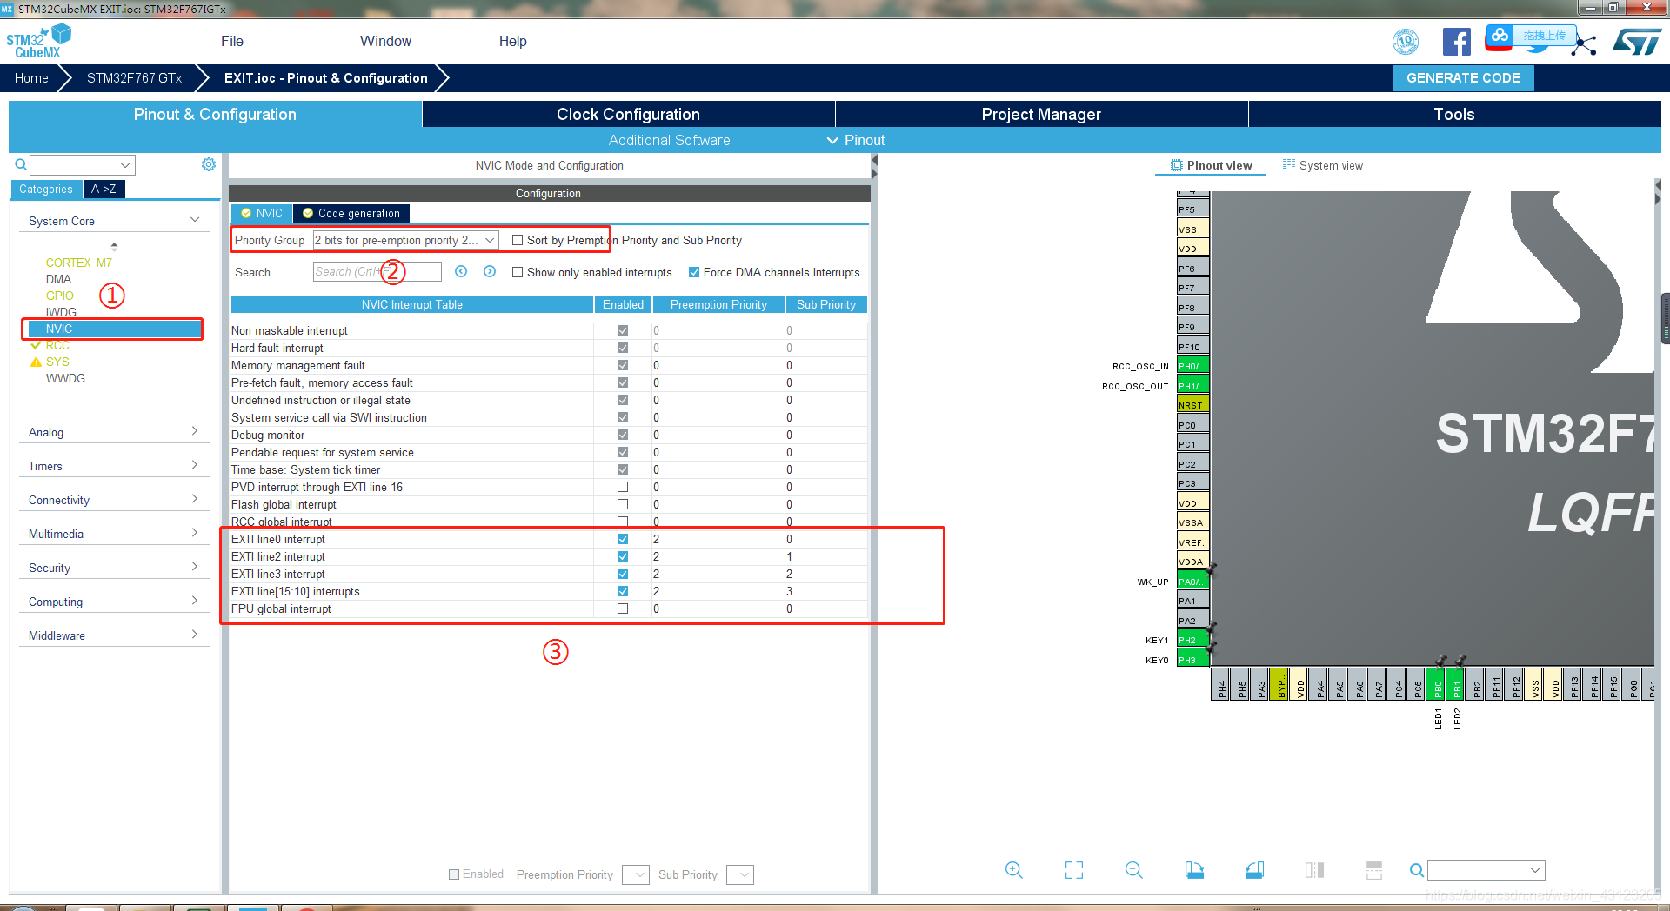Open the pinout search combo box
Screen dimensions: 1670x911
(x=1486, y=870)
